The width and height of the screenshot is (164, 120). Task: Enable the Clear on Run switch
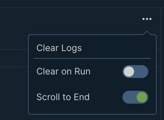coord(135,72)
